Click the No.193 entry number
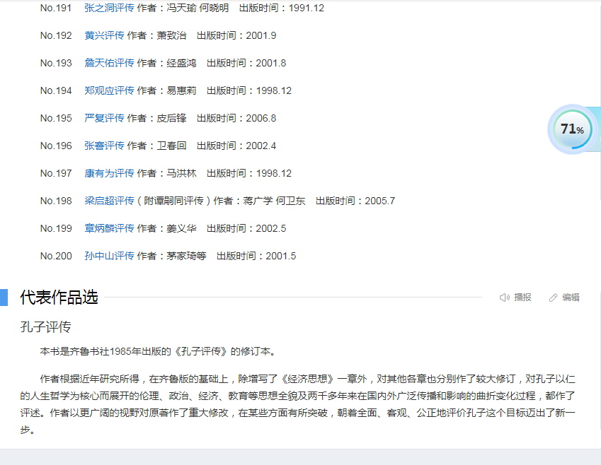 click(x=56, y=63)
